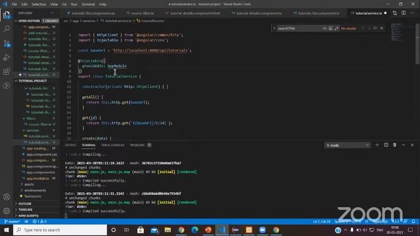The width and height of the screenshot is (420, 236).
Task: Open editor more actions ellipsis
Action: click(412, 13)
